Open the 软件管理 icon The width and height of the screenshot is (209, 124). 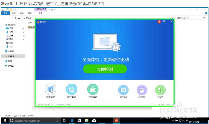(x=72, y=89)
